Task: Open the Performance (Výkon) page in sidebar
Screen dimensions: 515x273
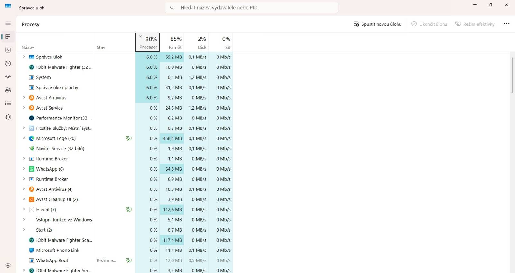Action: click(x=8, y=50)
